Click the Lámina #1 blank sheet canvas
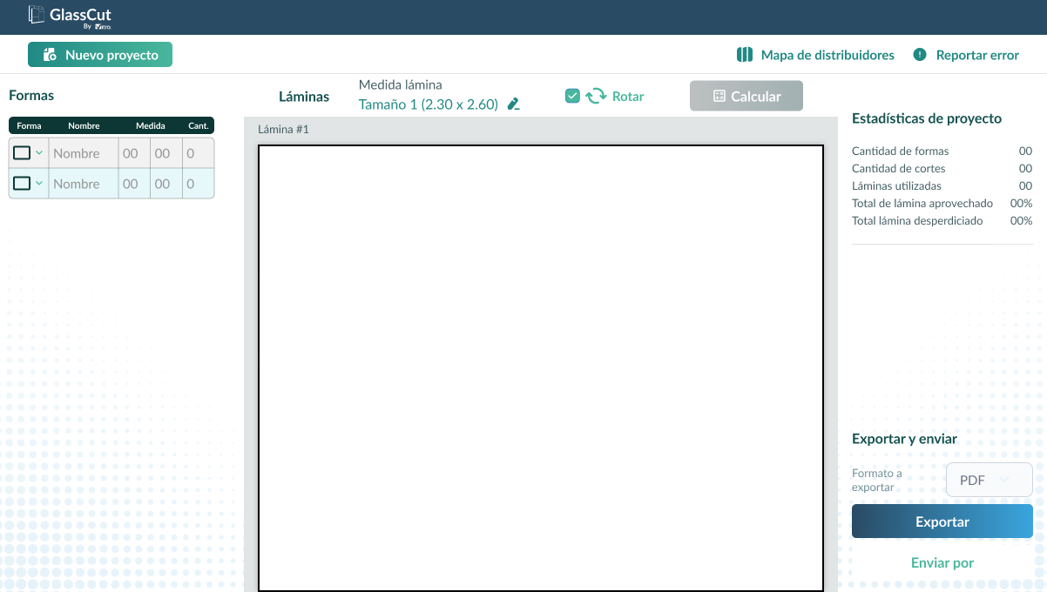The height and width of the screenshot is (592, 1047). coord(541,368)
